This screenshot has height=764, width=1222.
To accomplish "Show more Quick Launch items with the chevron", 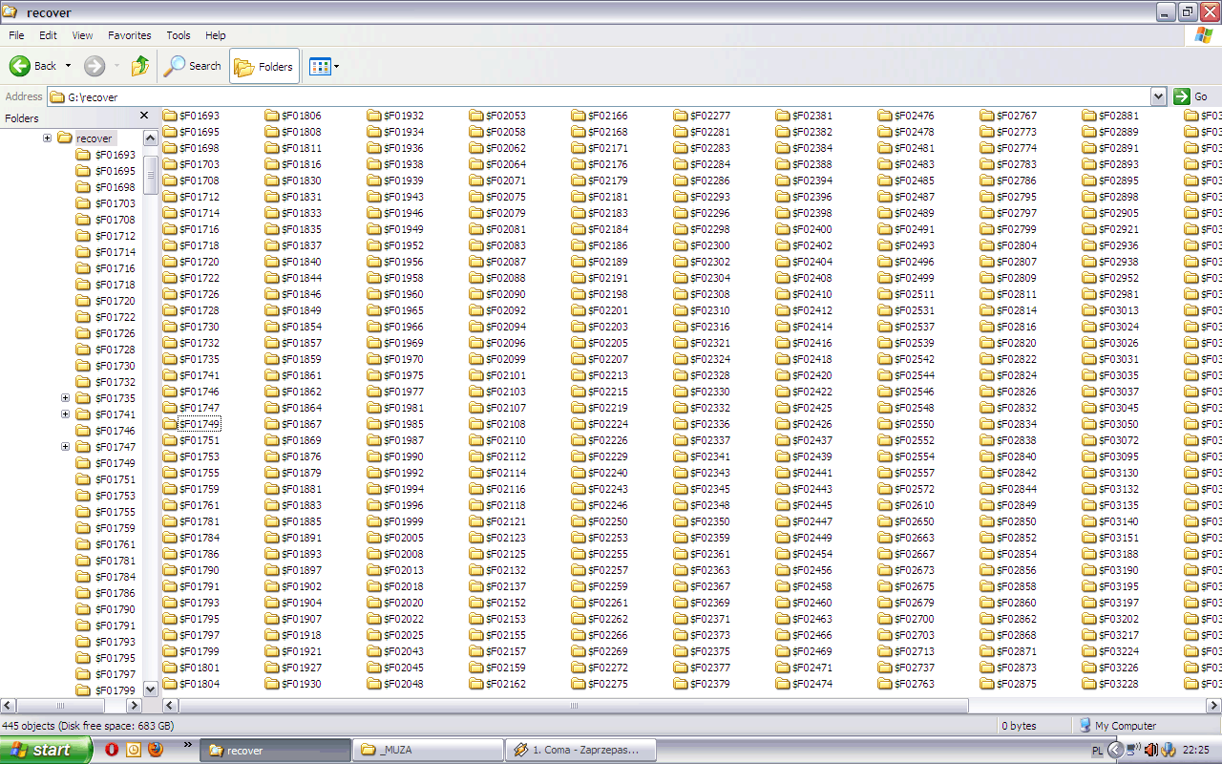I will [x=187, y=745].
